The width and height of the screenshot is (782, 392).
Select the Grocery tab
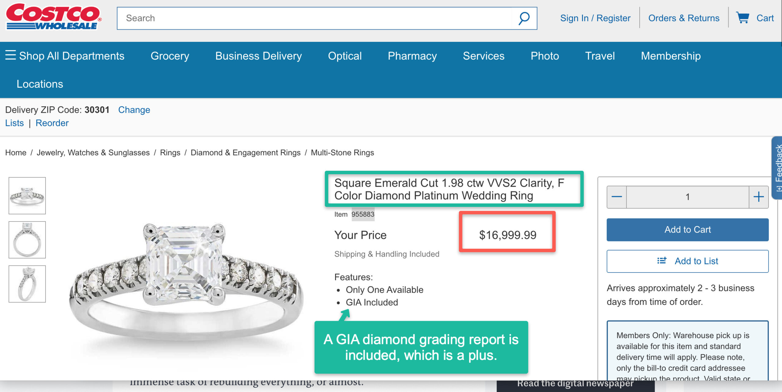pos(170,56)
